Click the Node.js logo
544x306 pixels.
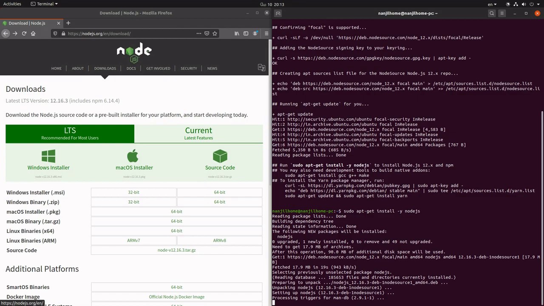click(x=134, y=53)
